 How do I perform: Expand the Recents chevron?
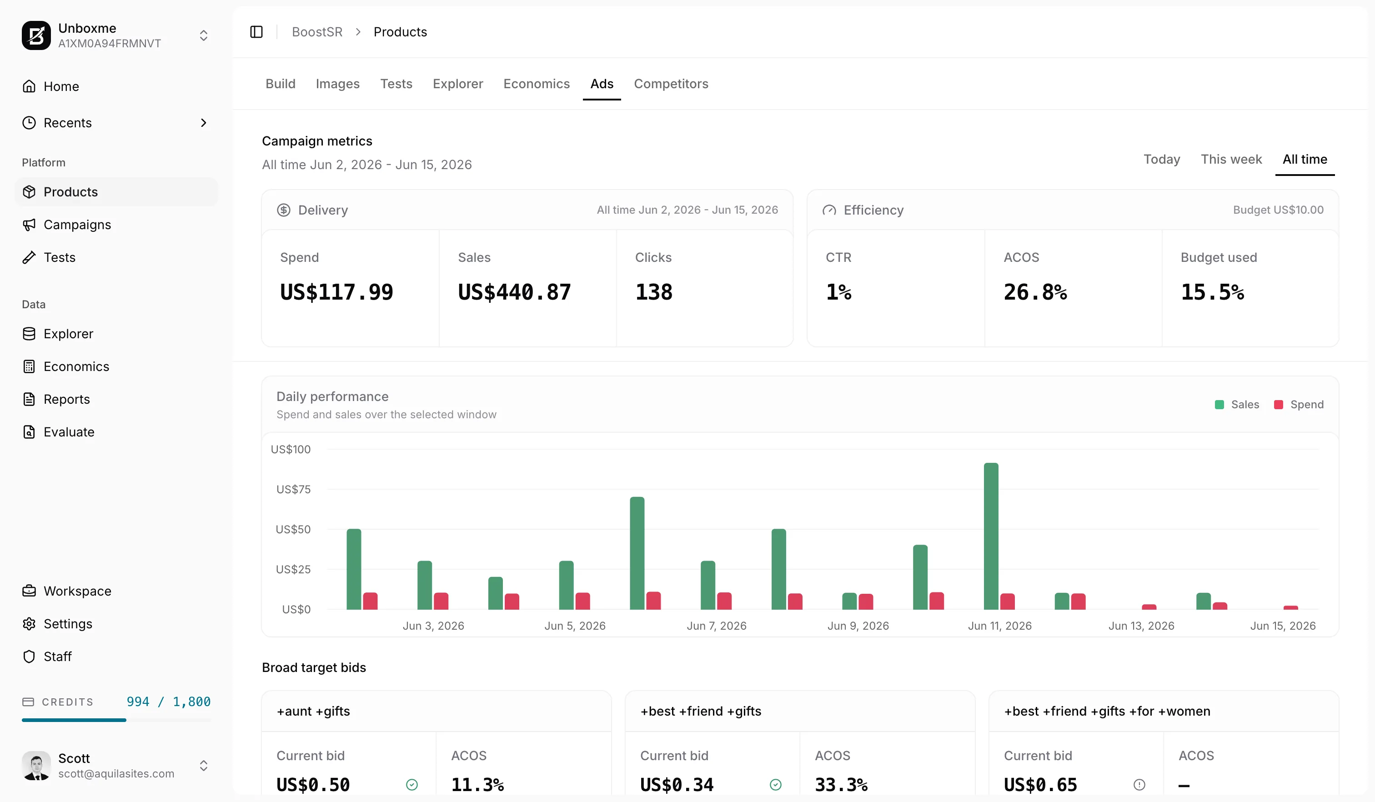pyautogui.click(x=204, y=123)
